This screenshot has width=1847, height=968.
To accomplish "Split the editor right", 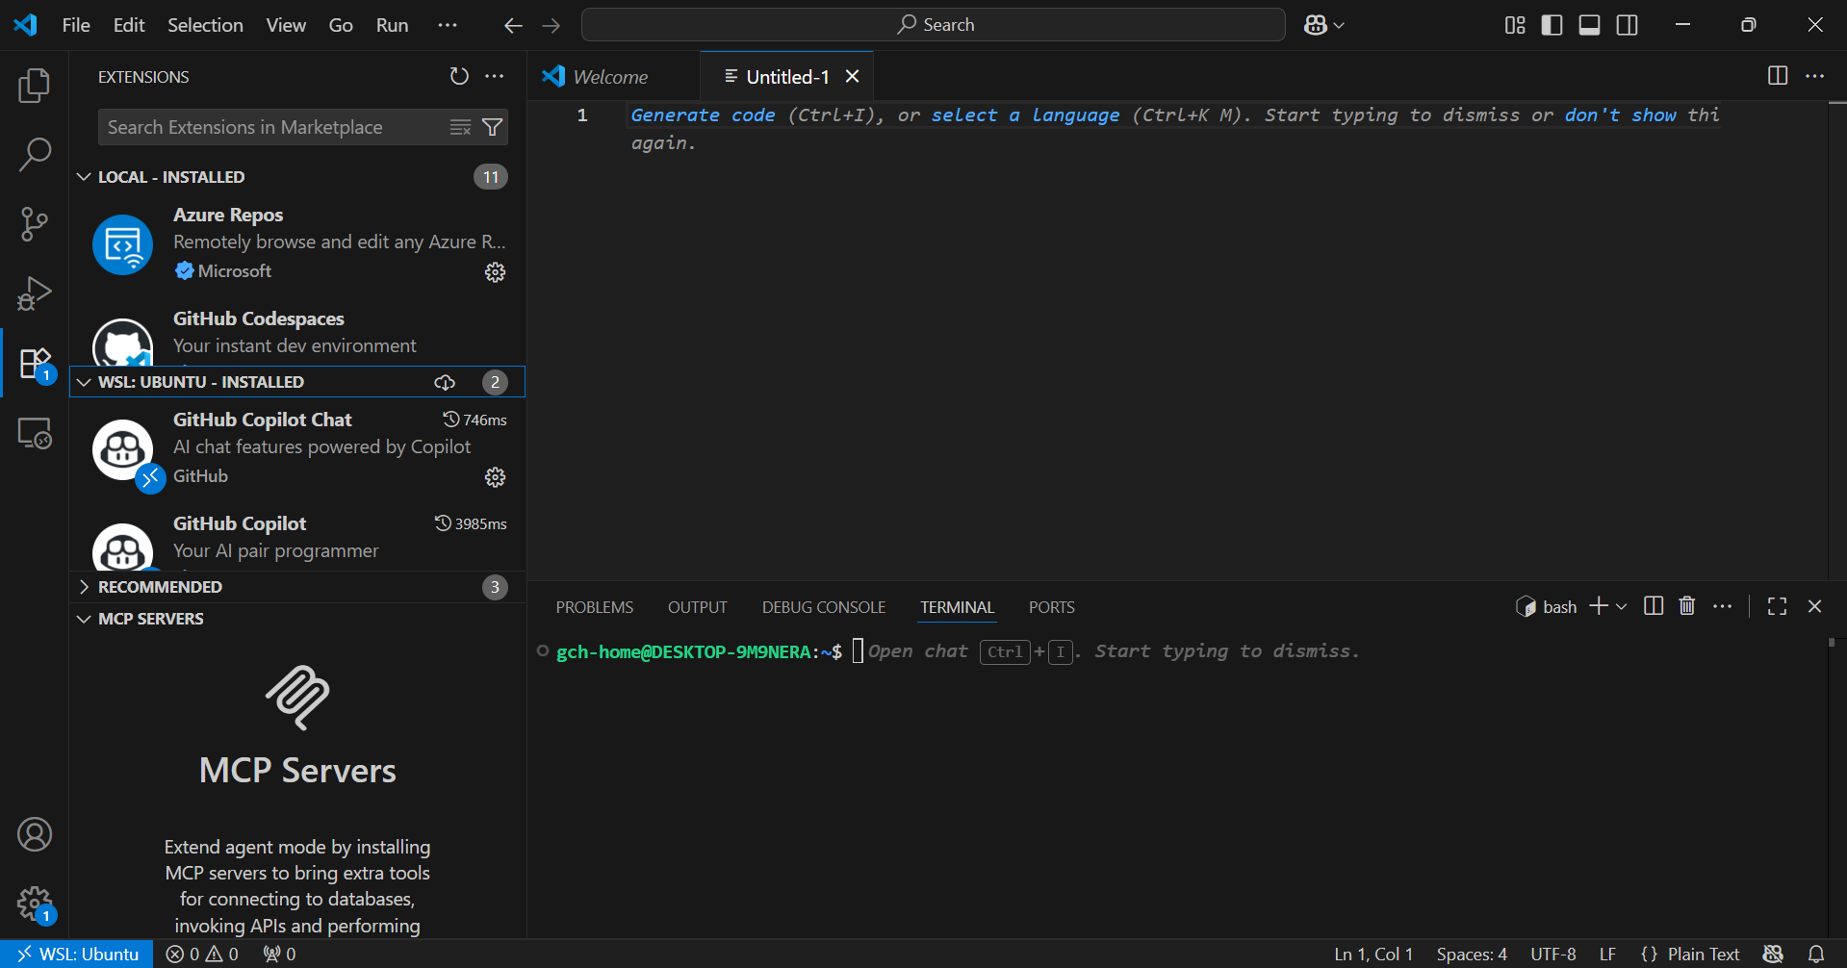I will [x=1778, y=76].
